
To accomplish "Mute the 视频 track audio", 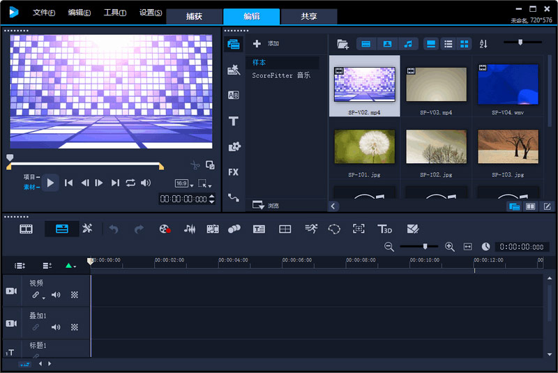I will pyautogui.click(x=56, y=295).
